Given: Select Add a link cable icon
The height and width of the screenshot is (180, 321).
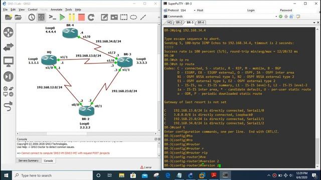Looking at the screenshot, I should (9, 106).
